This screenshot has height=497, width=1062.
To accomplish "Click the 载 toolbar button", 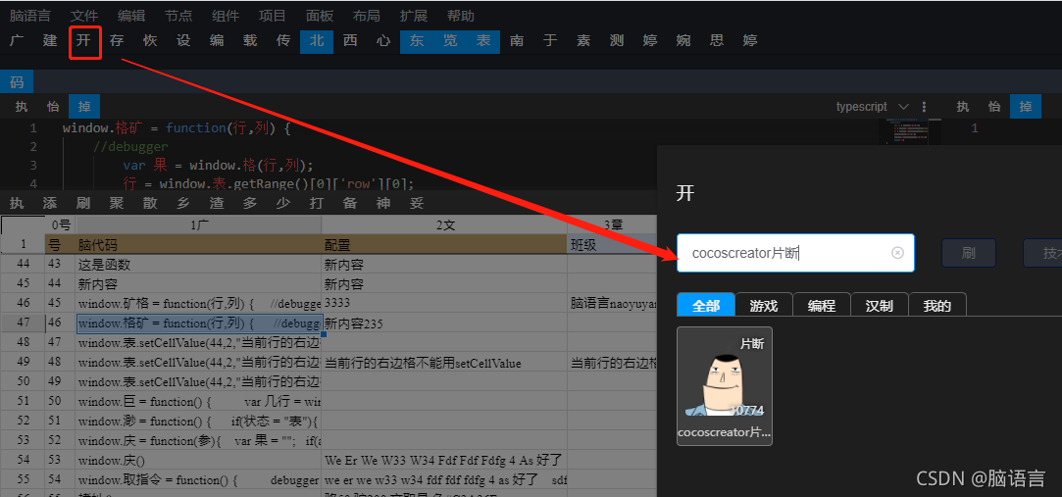I will pyautogui.click(x=250, y=40).
